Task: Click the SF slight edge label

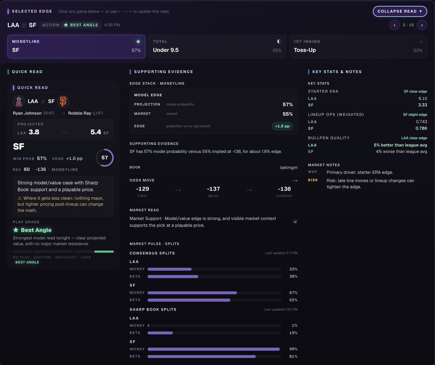Action: pyautogui.click(x=415, y=115)
